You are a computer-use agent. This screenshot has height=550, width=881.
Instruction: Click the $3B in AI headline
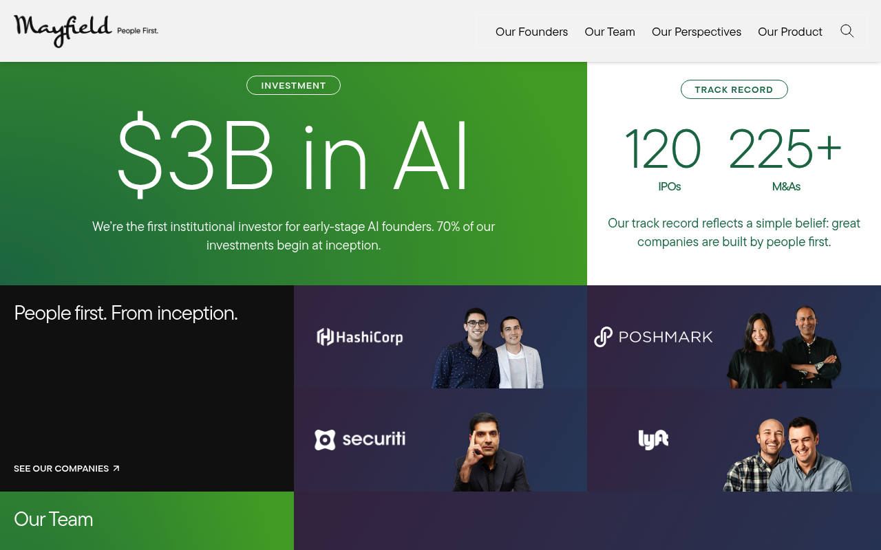point(293,156)
